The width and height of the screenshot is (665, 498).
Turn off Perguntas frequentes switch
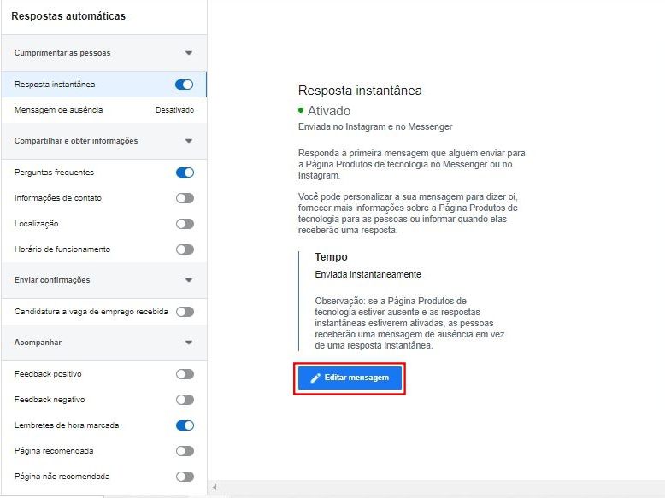(x=185, y=173)
